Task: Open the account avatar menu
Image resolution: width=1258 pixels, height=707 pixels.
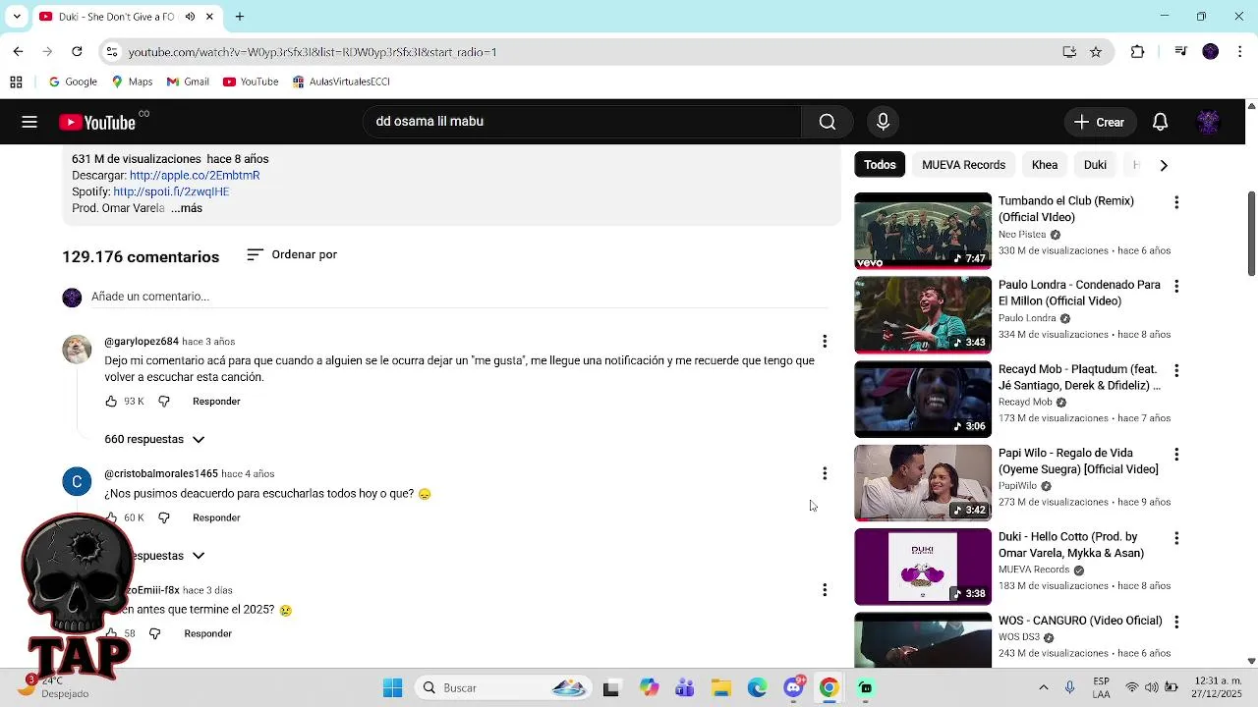Action: [x=1208, y=122]
